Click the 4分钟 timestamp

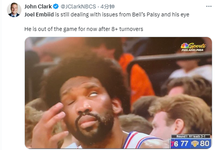click(107, 6)
